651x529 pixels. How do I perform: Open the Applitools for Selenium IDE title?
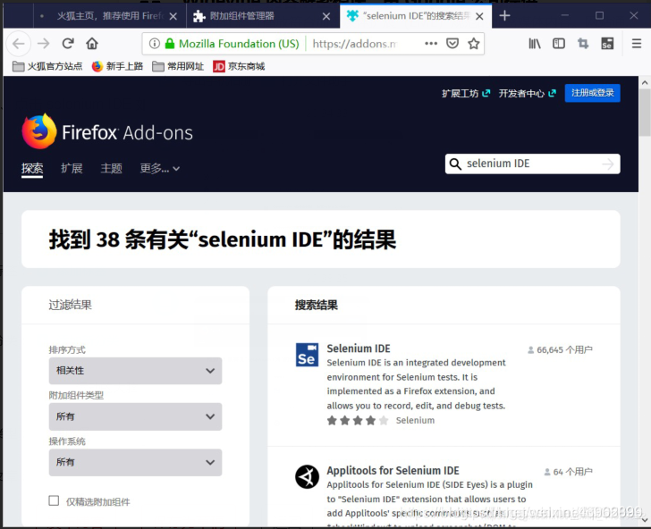tap(393, 471)
